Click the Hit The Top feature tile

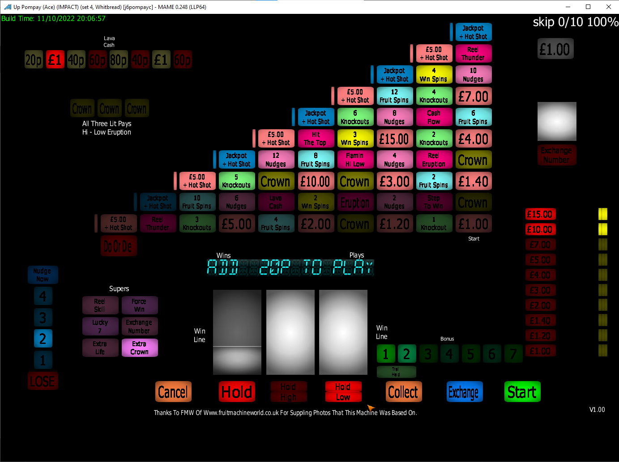point(316,139)
